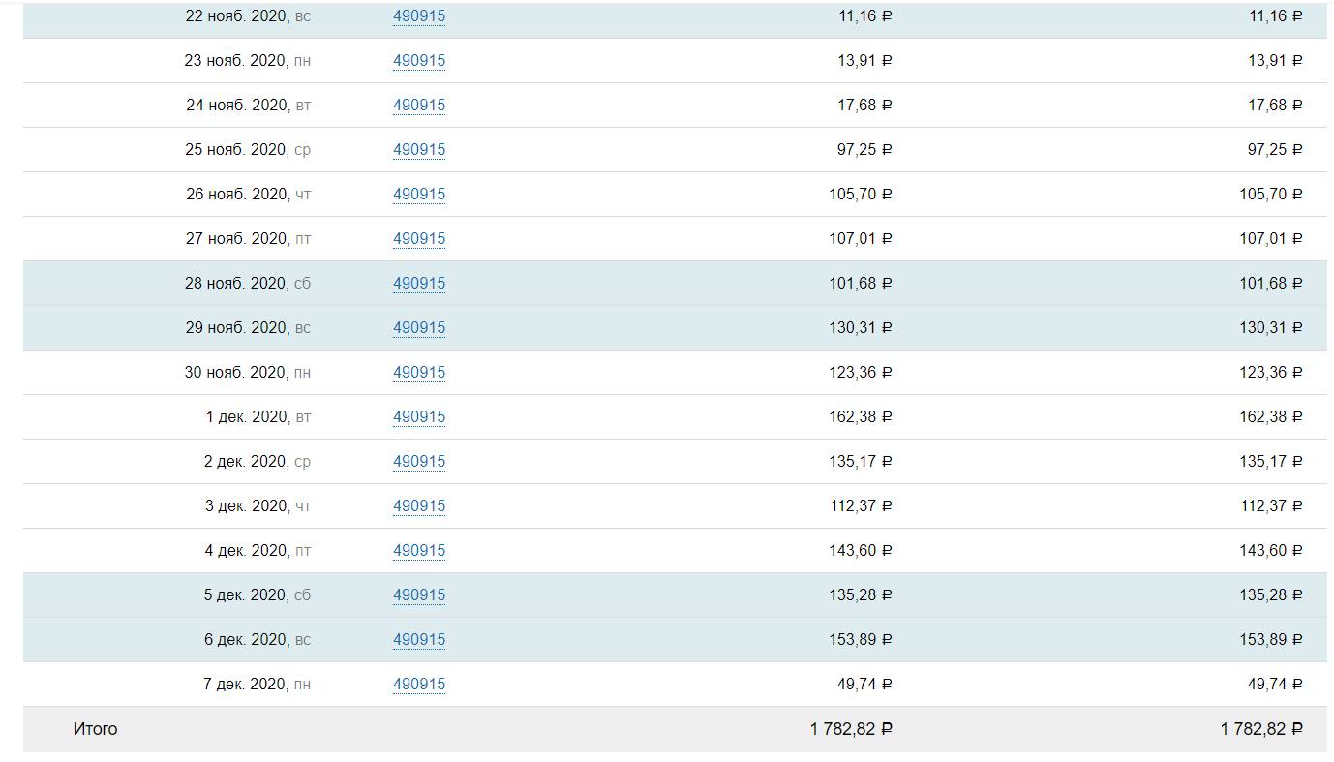Click the 490915 link on 7 дек. row
This screenshot has width=1334, height=762.
tap(419, 685)
